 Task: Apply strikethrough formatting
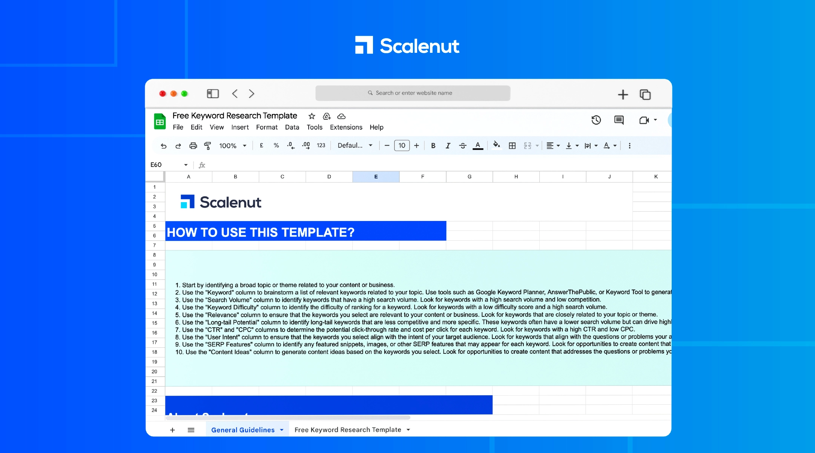pos(463,145)
